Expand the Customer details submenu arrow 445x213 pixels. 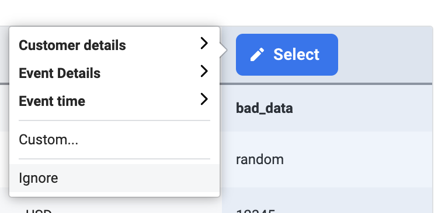click(x=204, y=43)
